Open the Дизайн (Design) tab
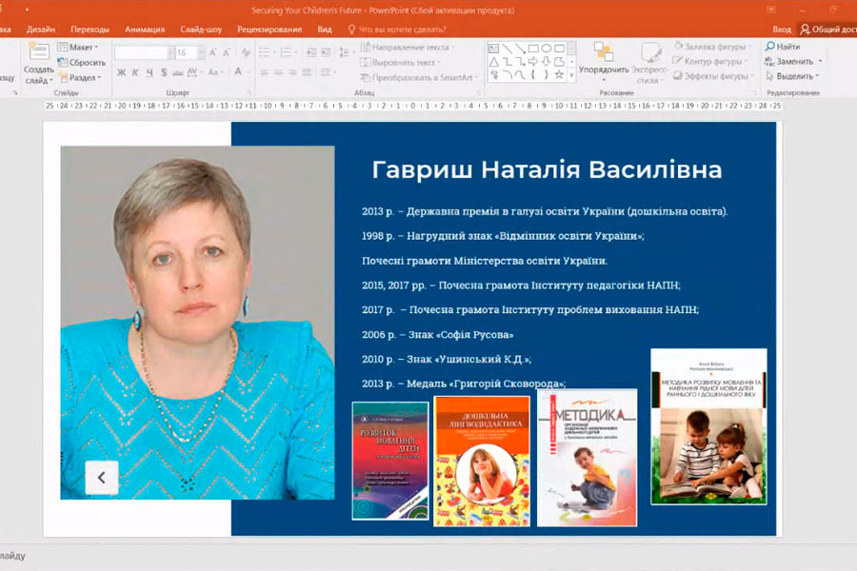Viewport: 857px width, 571px height. (x=41, y=30)
